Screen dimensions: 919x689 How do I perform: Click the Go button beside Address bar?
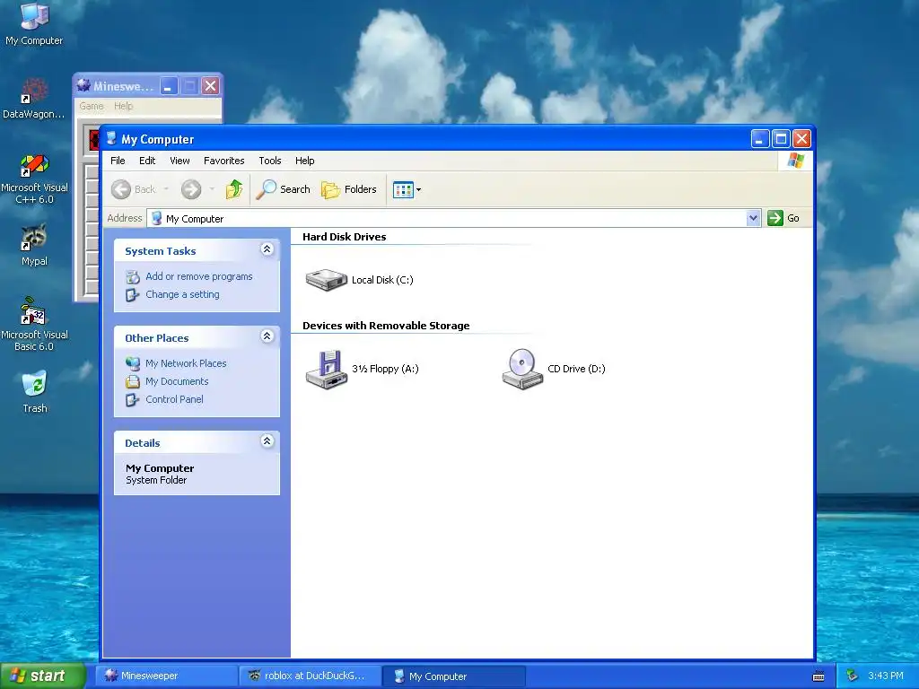[x=783, y=218]
